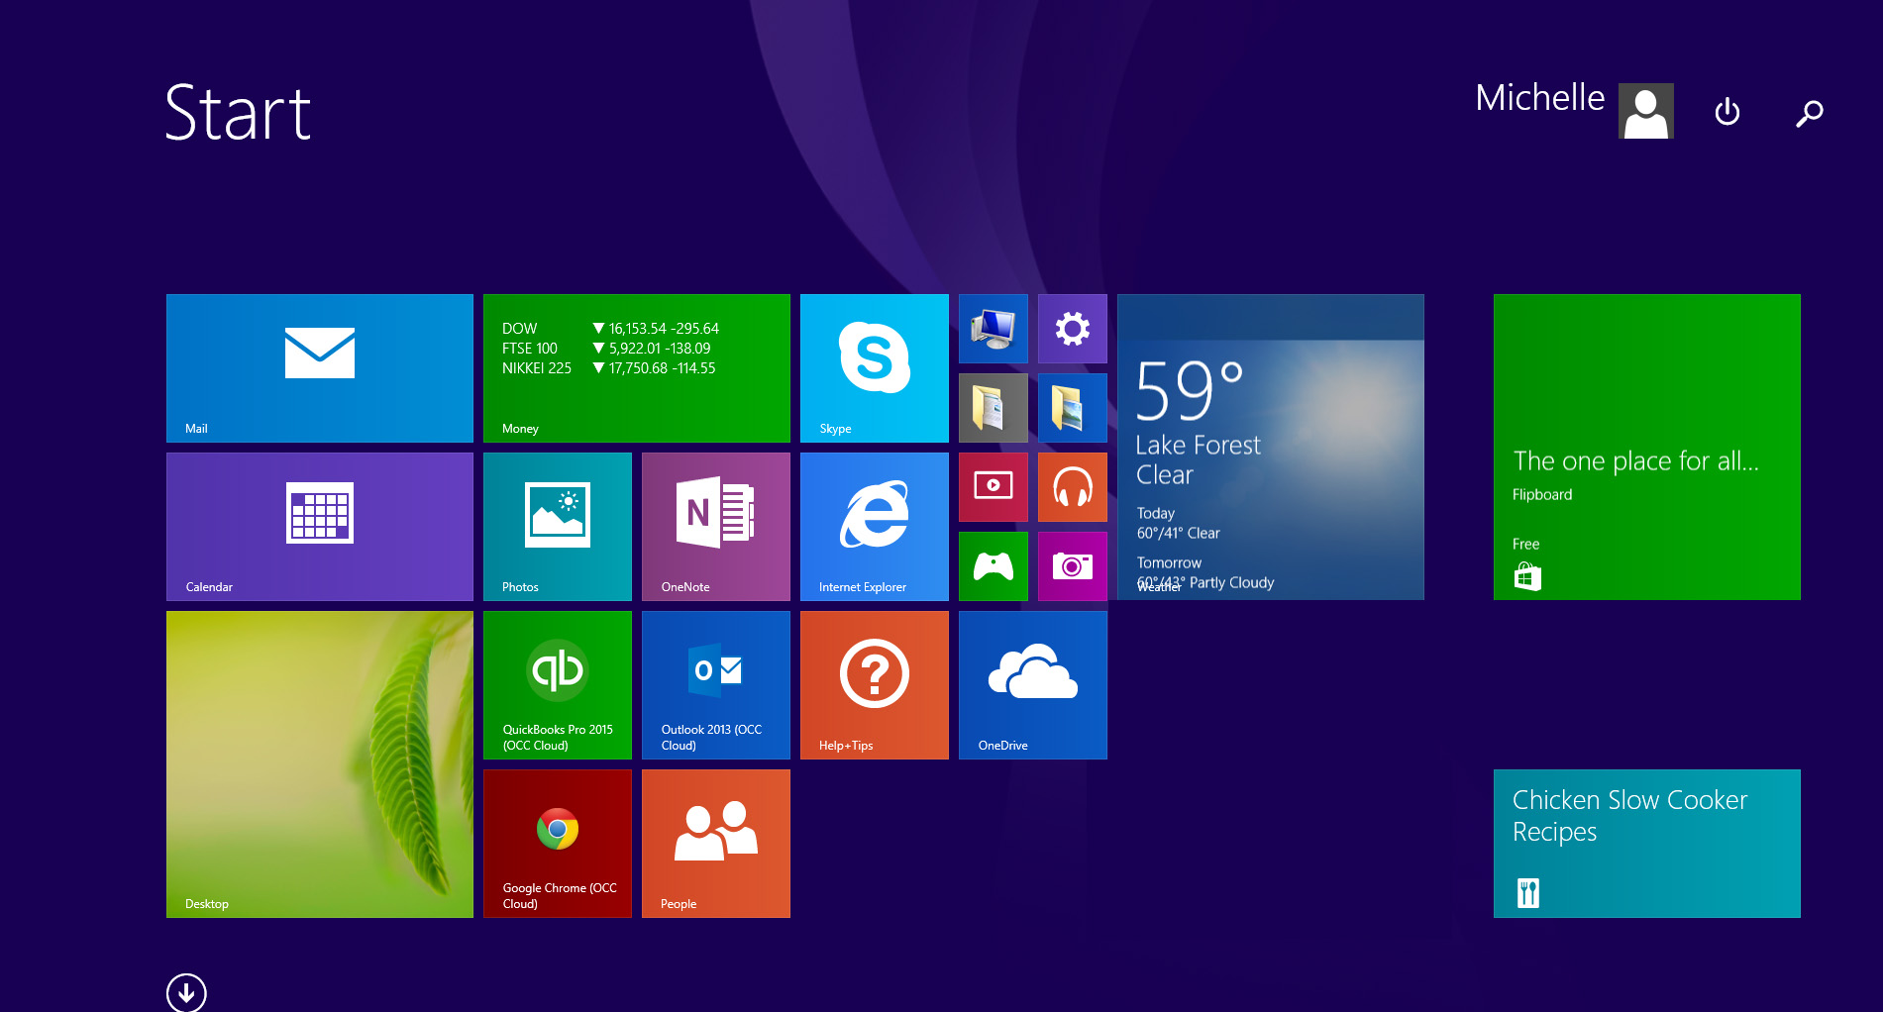This screenshot has height=1012, width=1883.
Task: Open Chicken Slow Cooker Recipes tile
Action: pos(1646,843)
